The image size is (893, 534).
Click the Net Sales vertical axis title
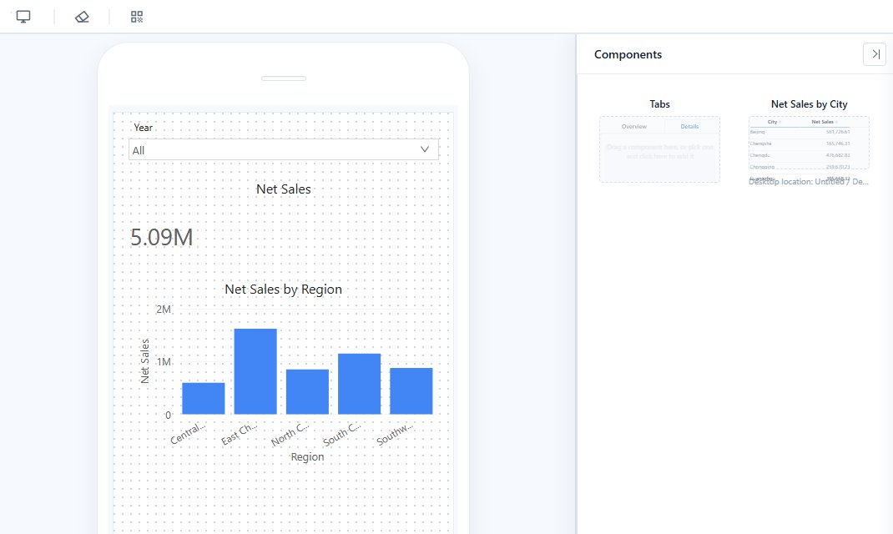tap(144, 361)
